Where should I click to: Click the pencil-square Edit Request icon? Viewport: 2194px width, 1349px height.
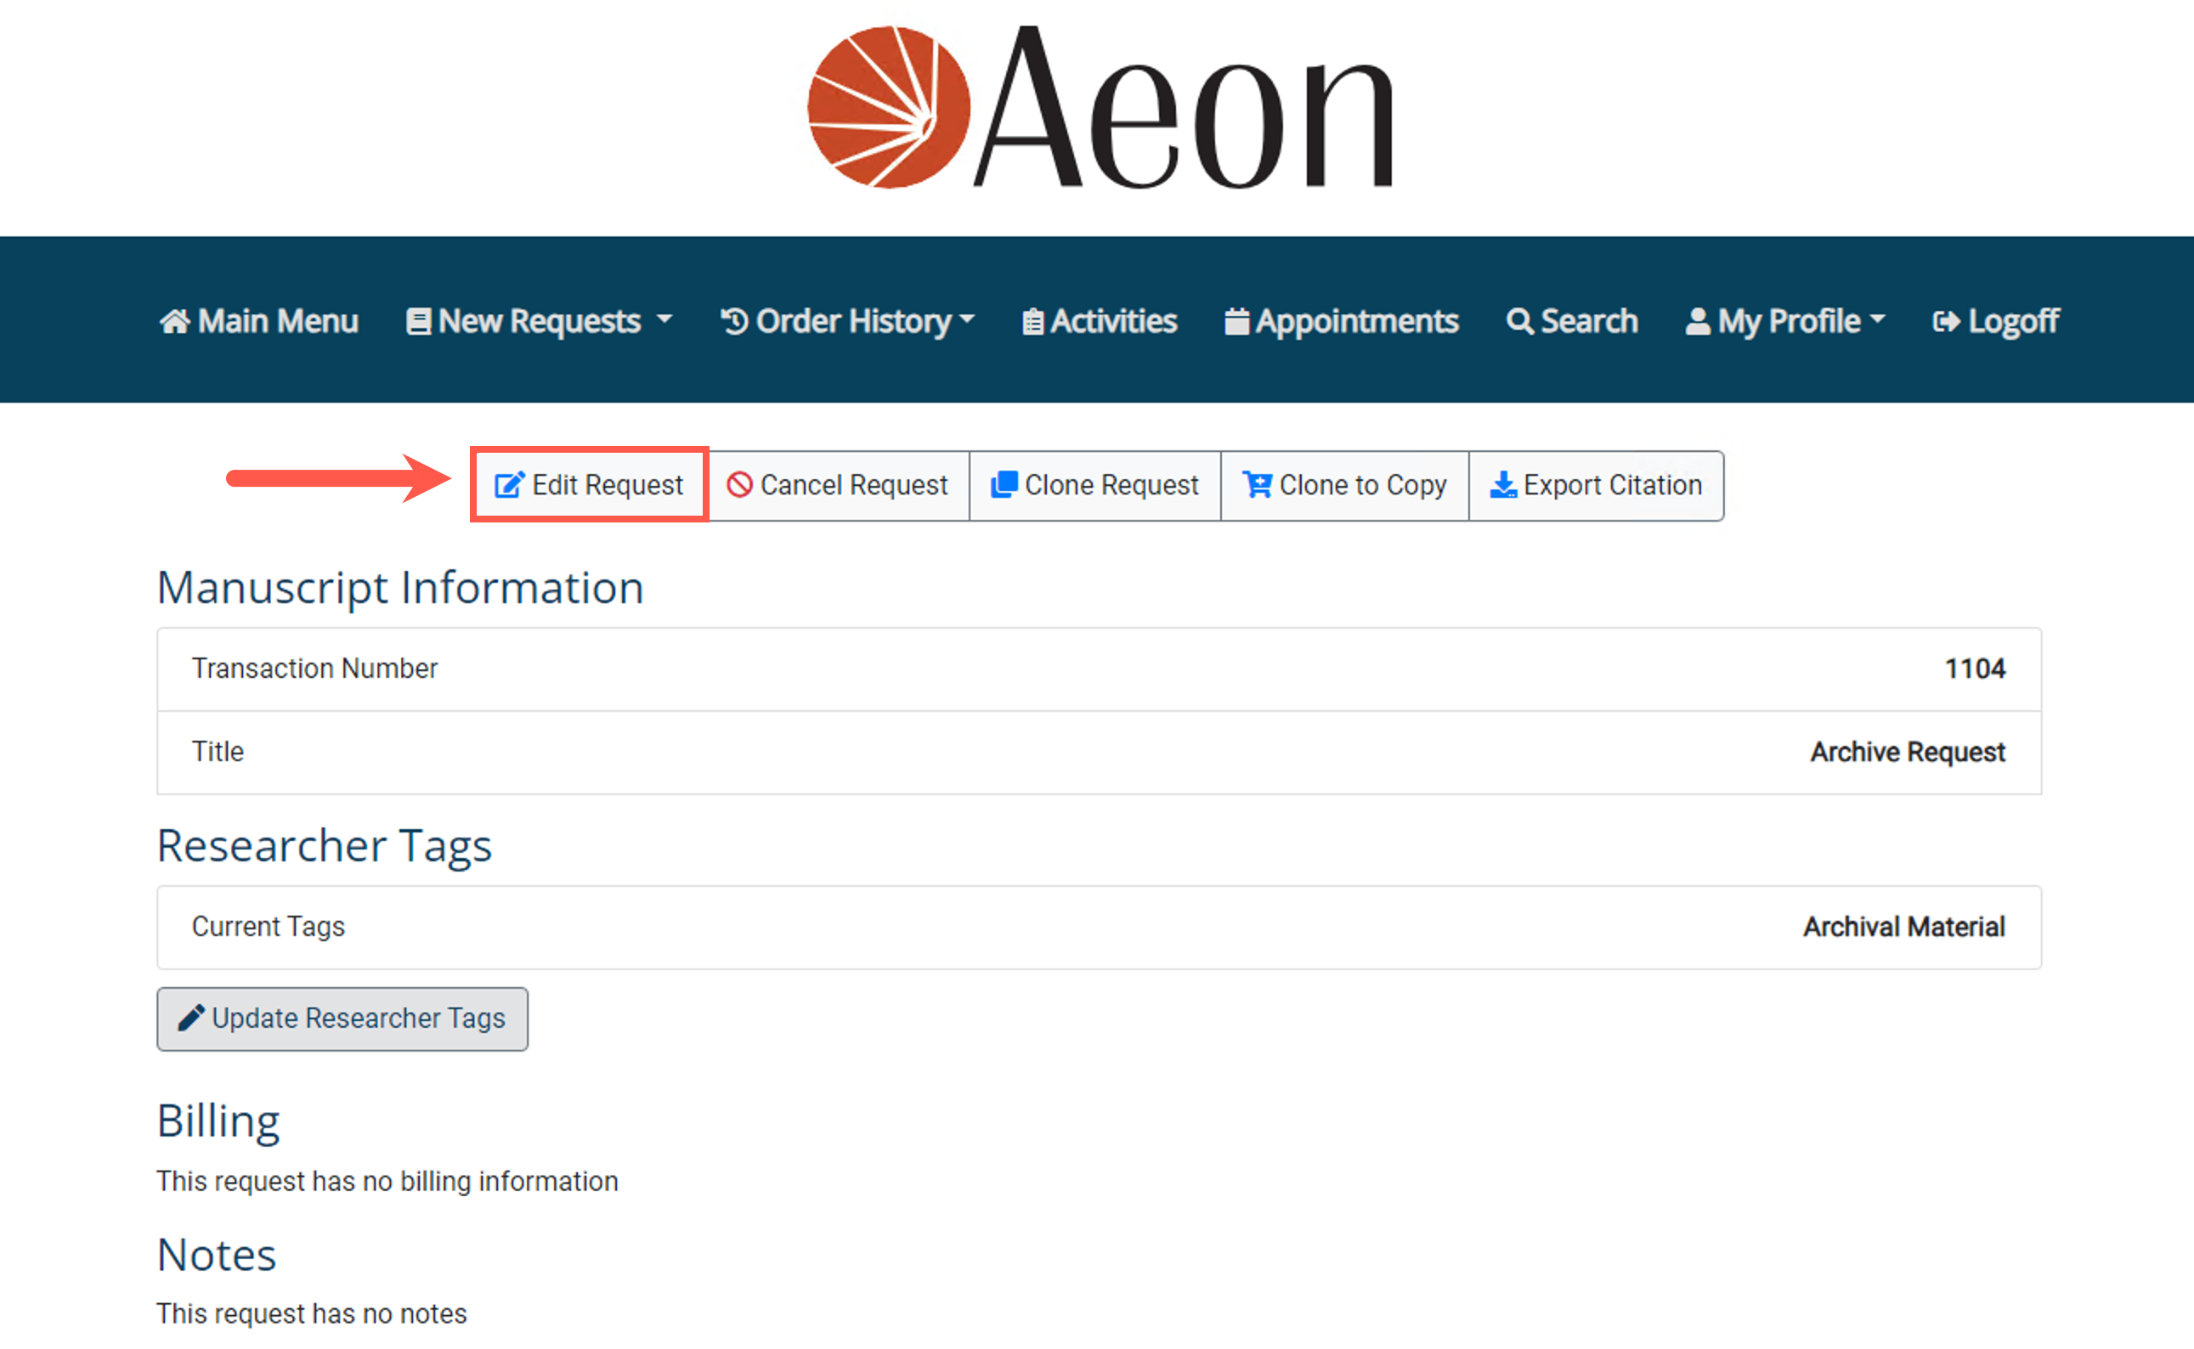pos(510,484)
